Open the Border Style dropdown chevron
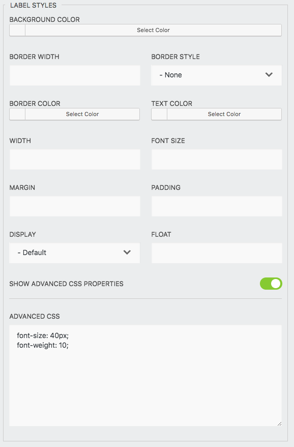 pos(269,74)
